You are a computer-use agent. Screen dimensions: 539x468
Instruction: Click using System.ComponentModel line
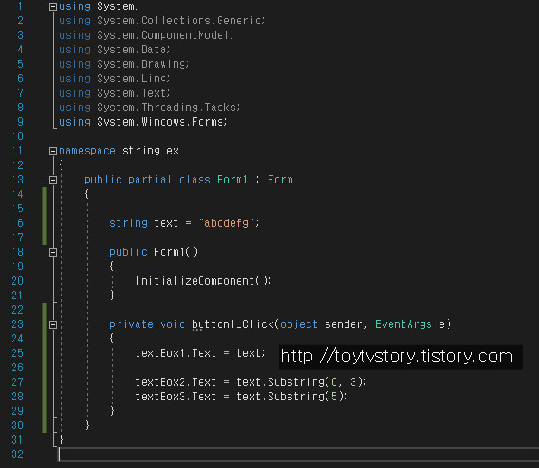tap(147, 35)
